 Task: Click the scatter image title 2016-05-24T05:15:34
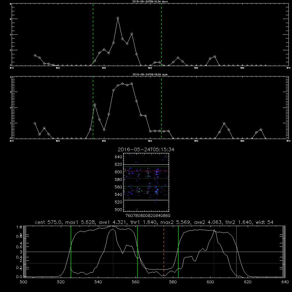146,150
